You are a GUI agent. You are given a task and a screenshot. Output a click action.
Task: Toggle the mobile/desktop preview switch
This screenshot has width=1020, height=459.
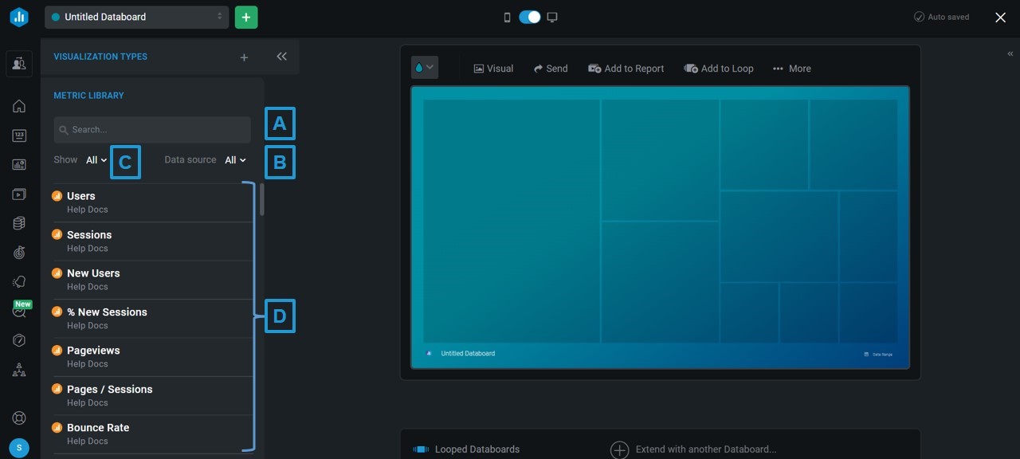pos(529,16)
